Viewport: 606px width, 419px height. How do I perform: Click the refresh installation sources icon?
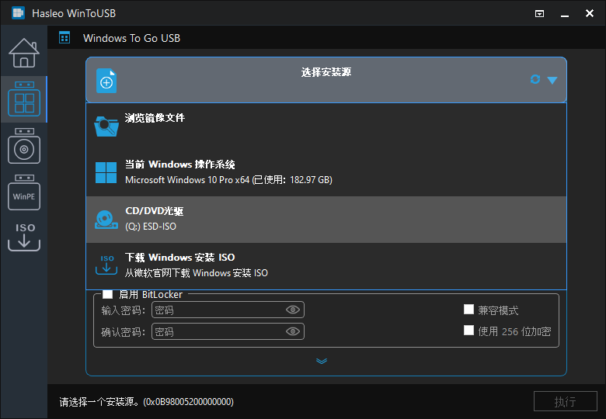(535, 79)
